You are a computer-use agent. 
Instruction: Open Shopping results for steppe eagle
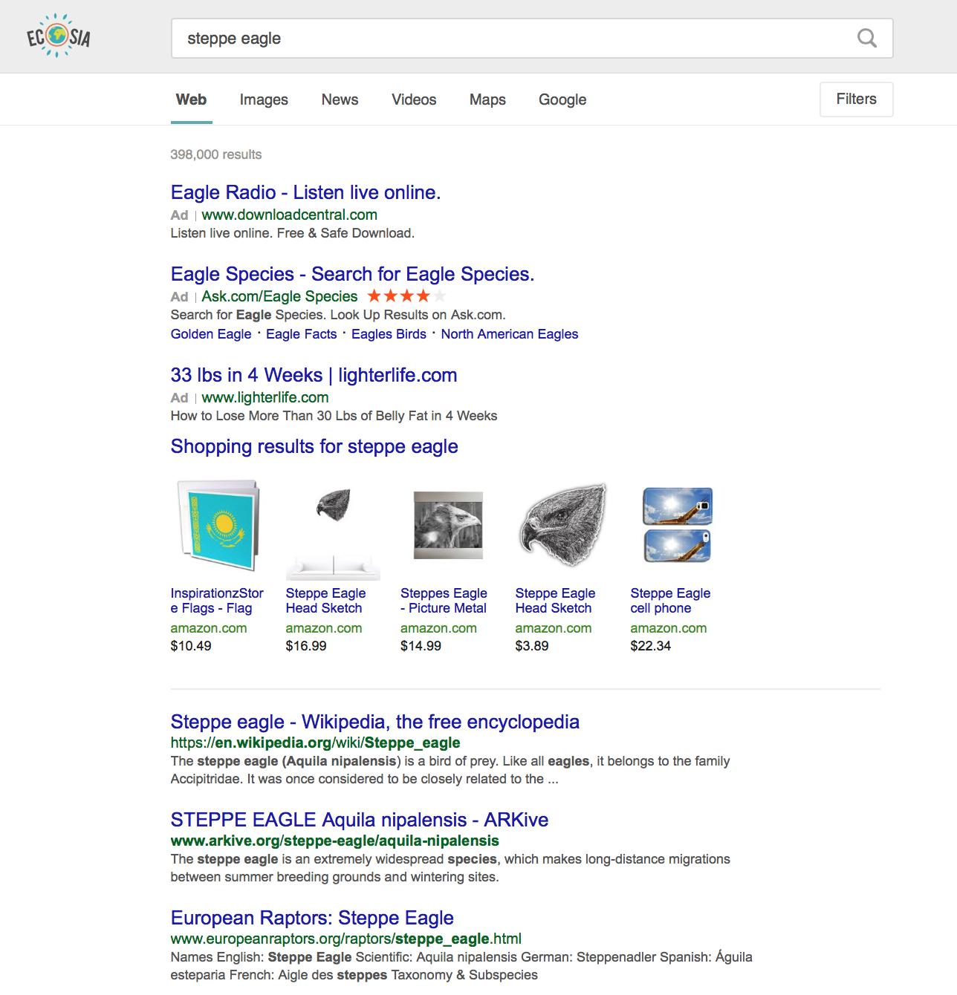pyautogui.click(x=314, y=446)
